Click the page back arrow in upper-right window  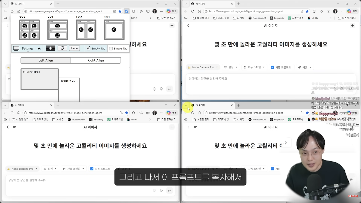tap(188, 26)
